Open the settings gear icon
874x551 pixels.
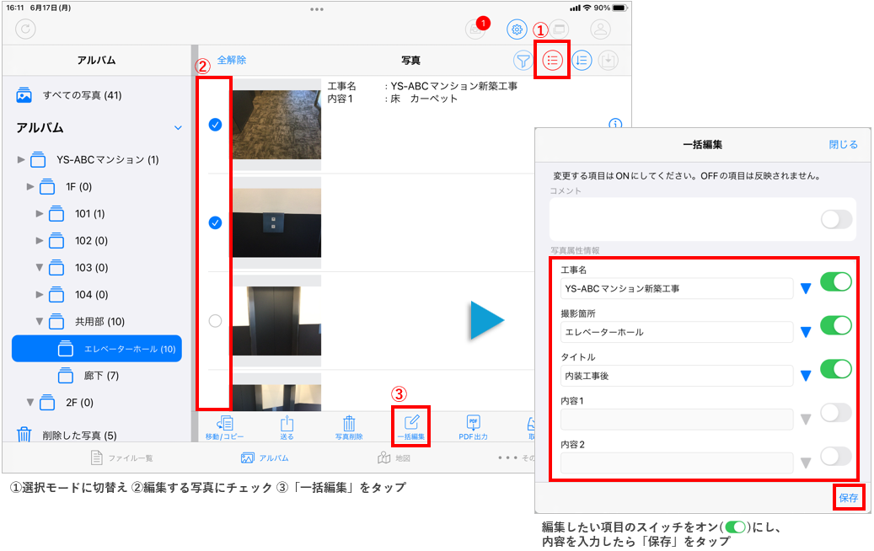[517, 29]
